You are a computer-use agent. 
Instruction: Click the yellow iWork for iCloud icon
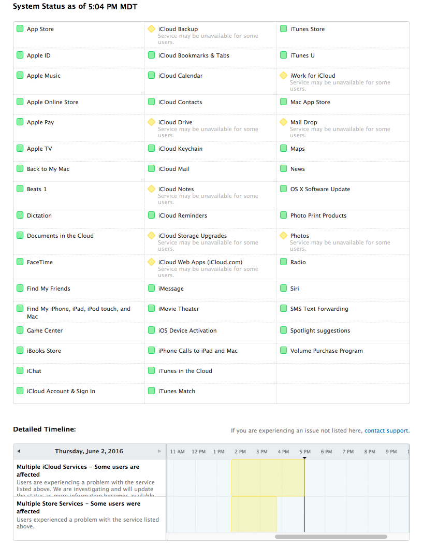tap(283, 76)
